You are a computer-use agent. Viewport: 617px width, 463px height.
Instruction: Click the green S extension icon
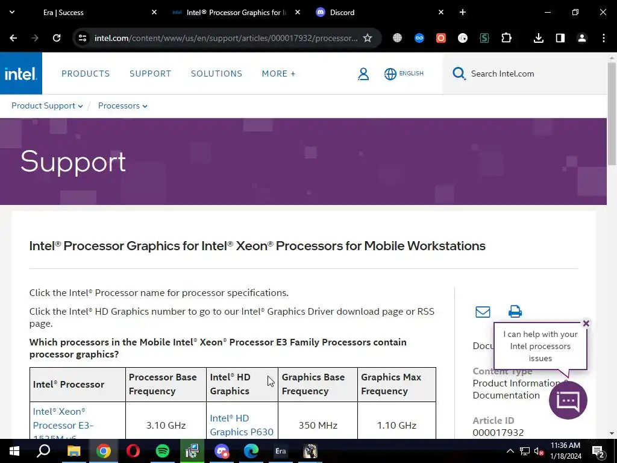484,38
